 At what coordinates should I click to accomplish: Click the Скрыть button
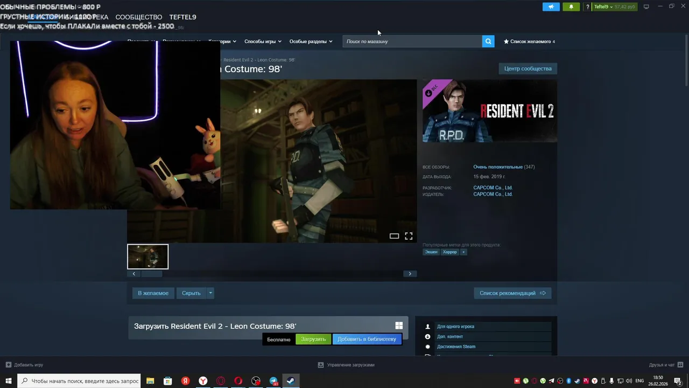(x=191, y=293)
